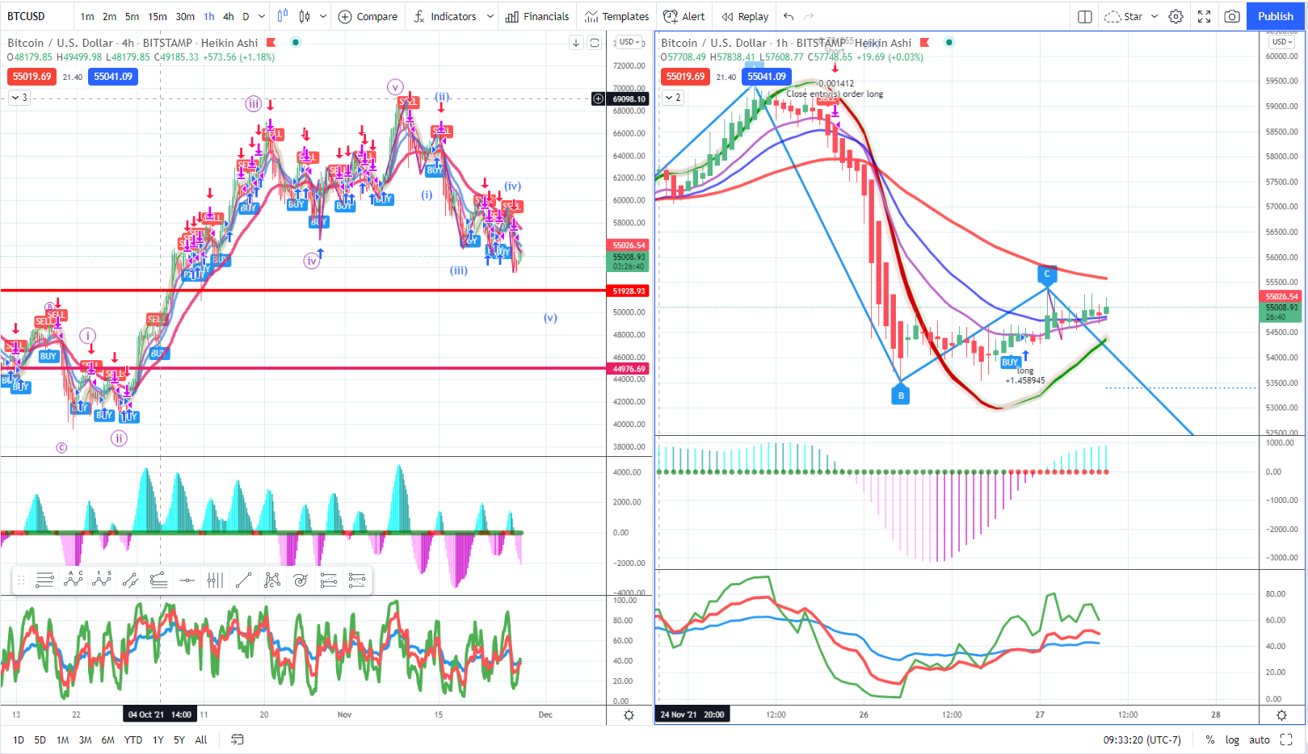Switch to 15m timeframe
Image resolution: width=1308 pixels, height=754 pixels.
coord(158,16)
